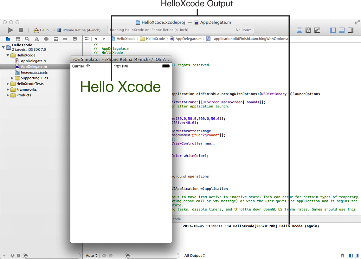Switch to the Version editor
The image size is (361, 259).
click(x=317, y=30)
